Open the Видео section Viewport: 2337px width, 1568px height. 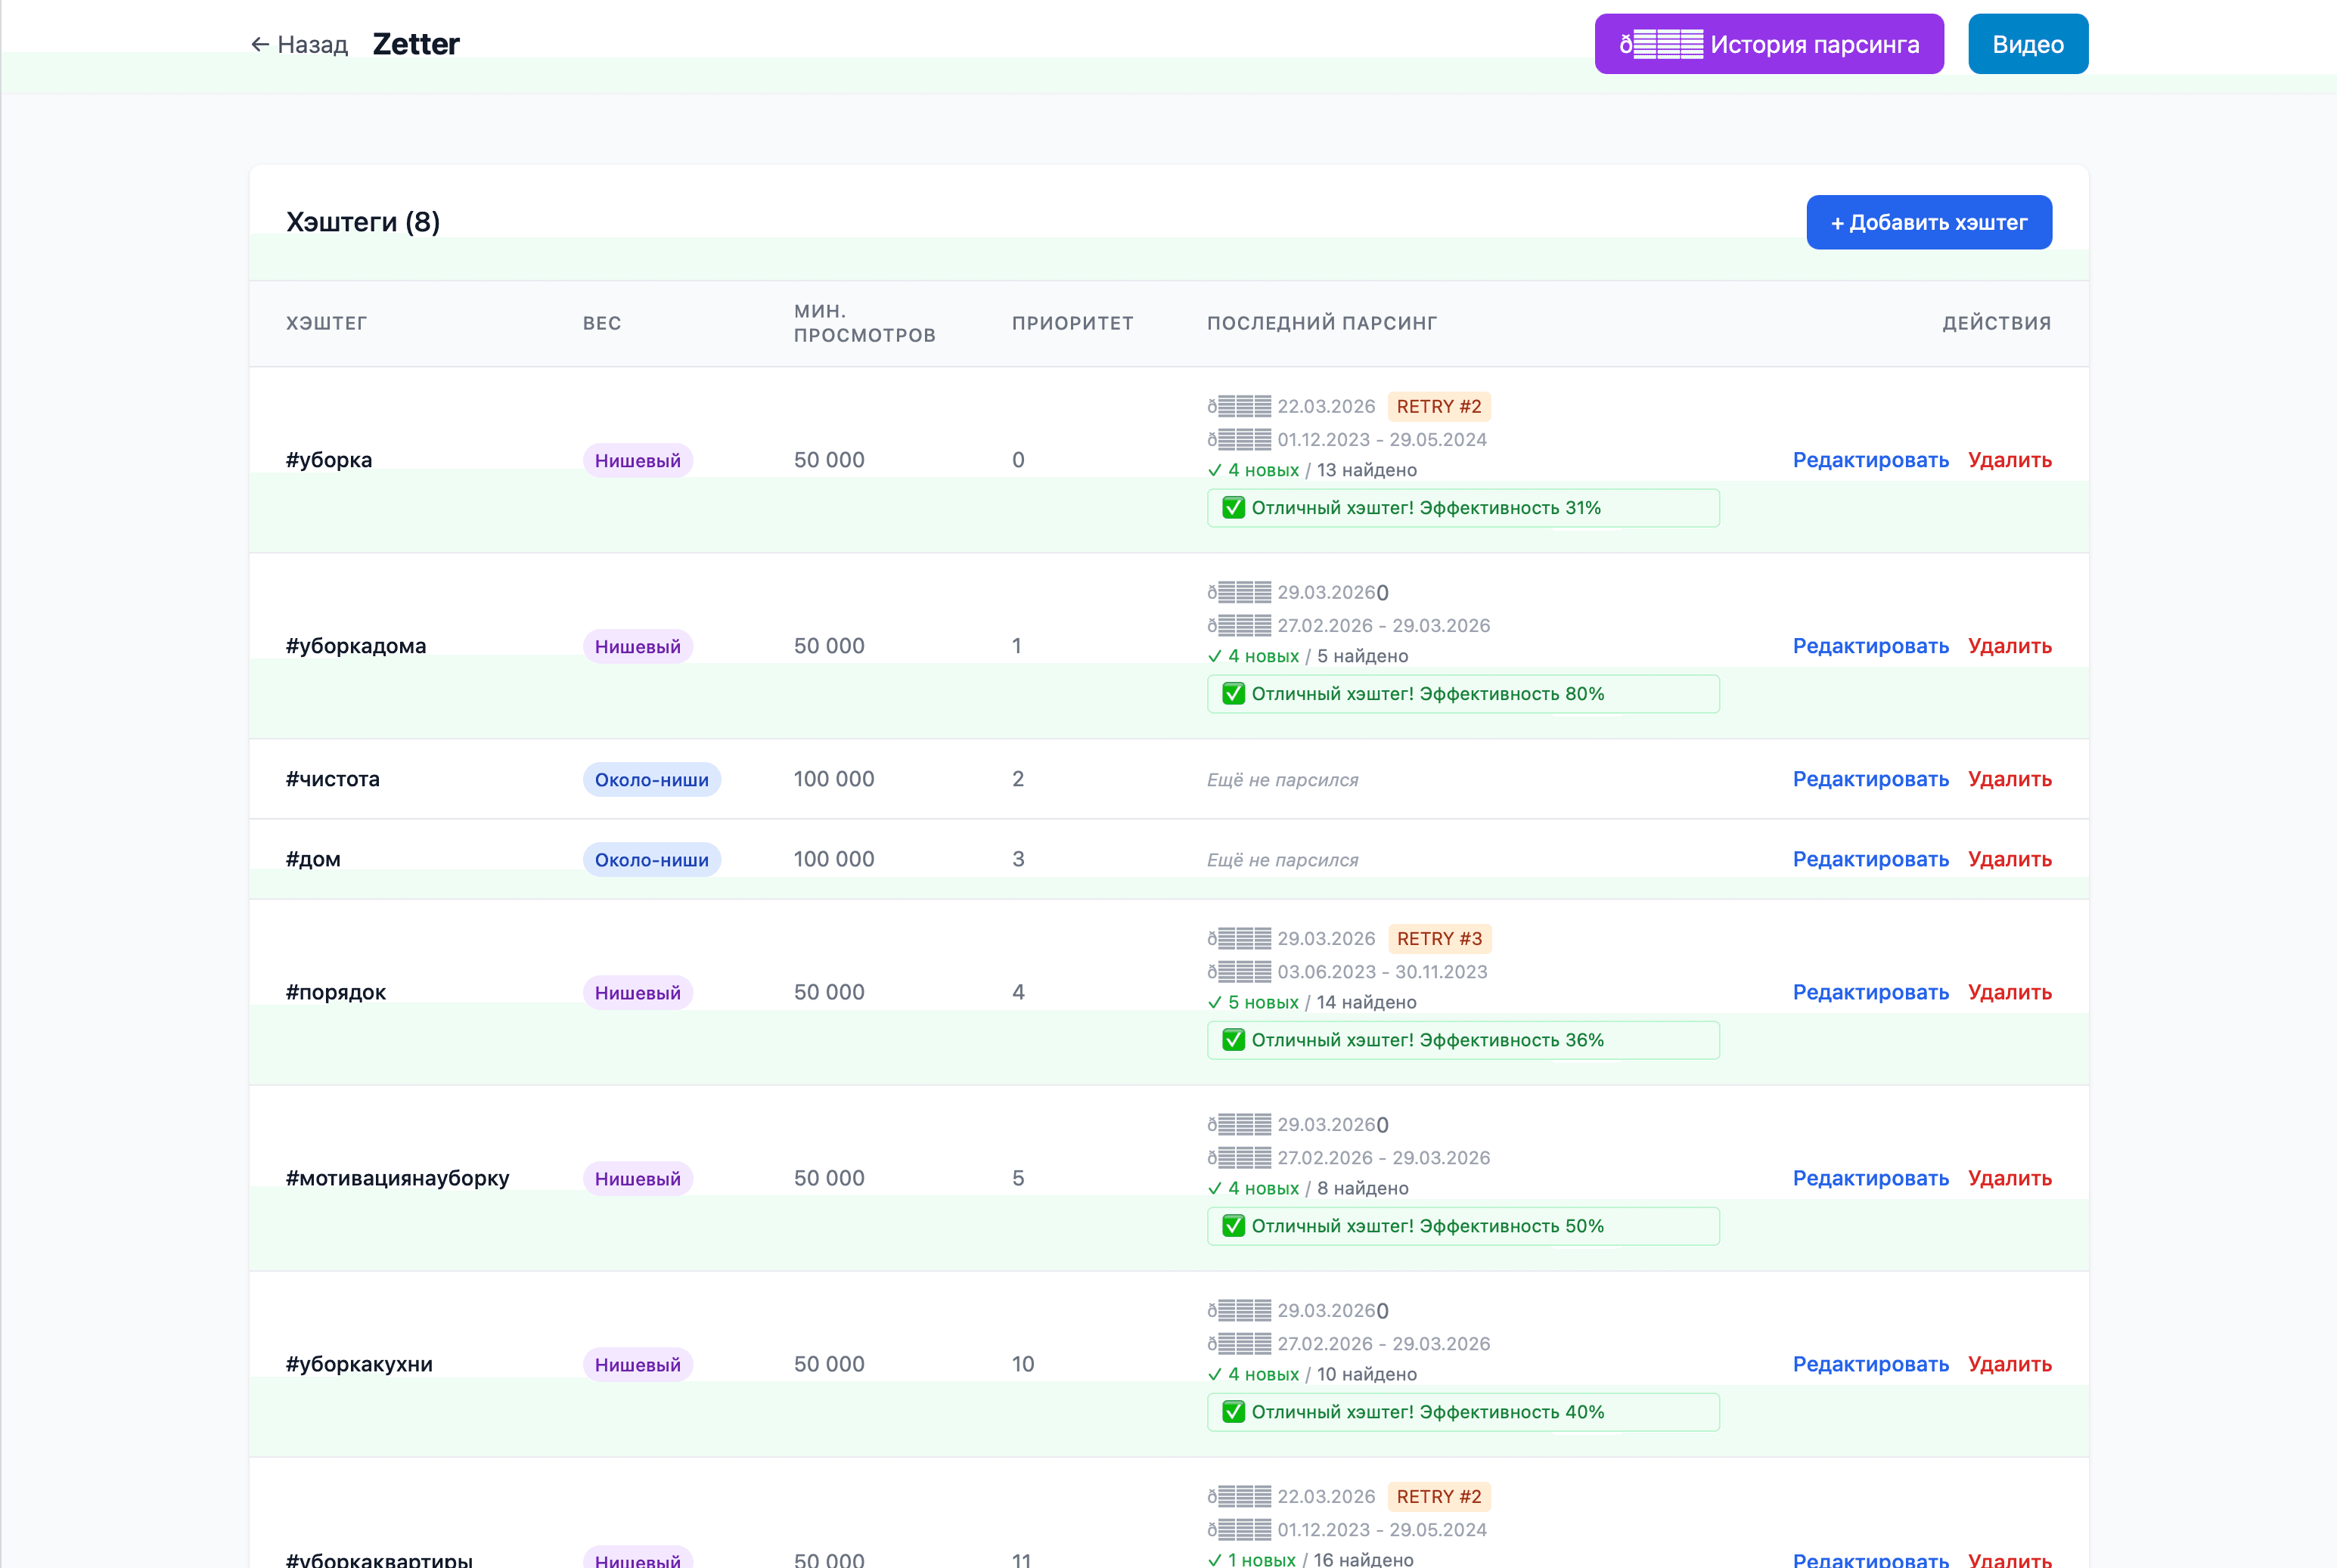(x=2027, y=44)
